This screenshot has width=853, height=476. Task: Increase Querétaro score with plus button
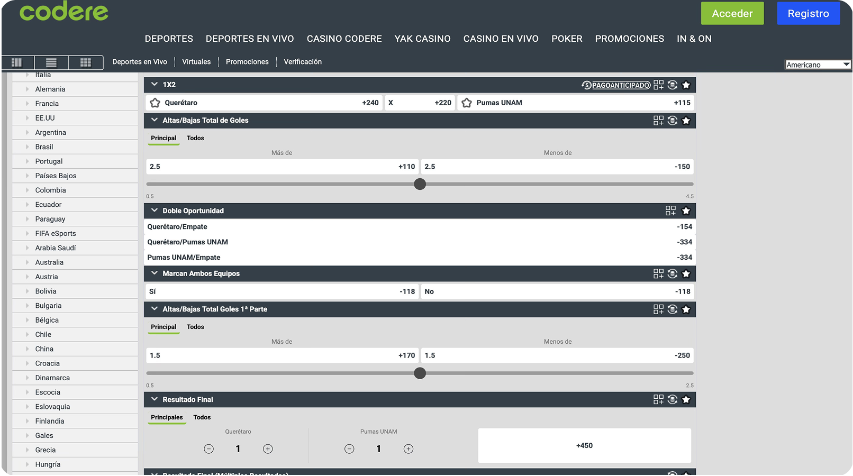pos(268,449)
